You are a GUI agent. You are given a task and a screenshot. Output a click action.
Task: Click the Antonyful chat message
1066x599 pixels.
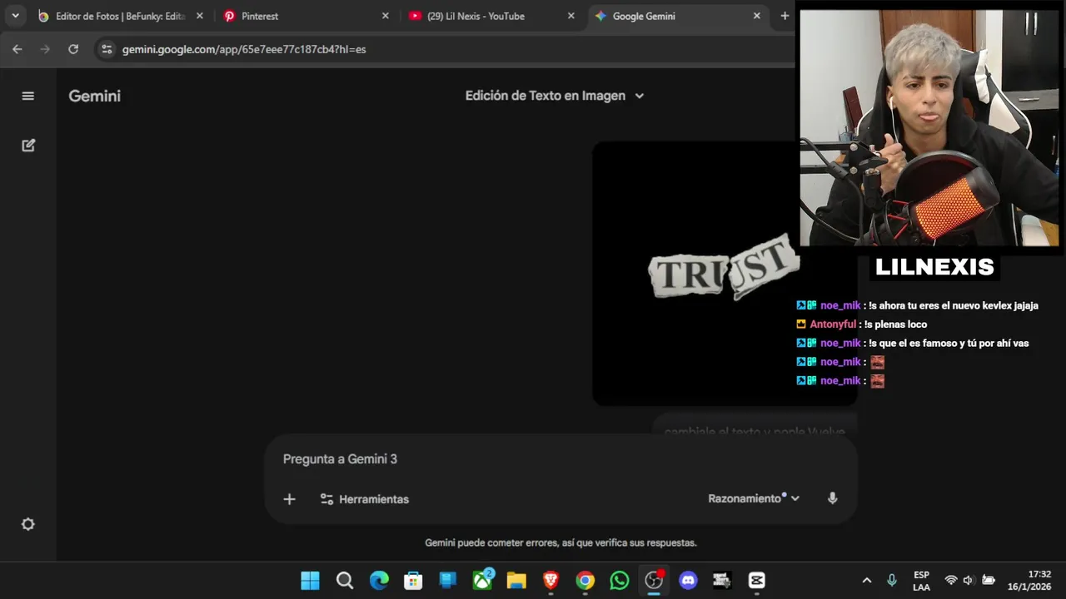pos(862,324)
